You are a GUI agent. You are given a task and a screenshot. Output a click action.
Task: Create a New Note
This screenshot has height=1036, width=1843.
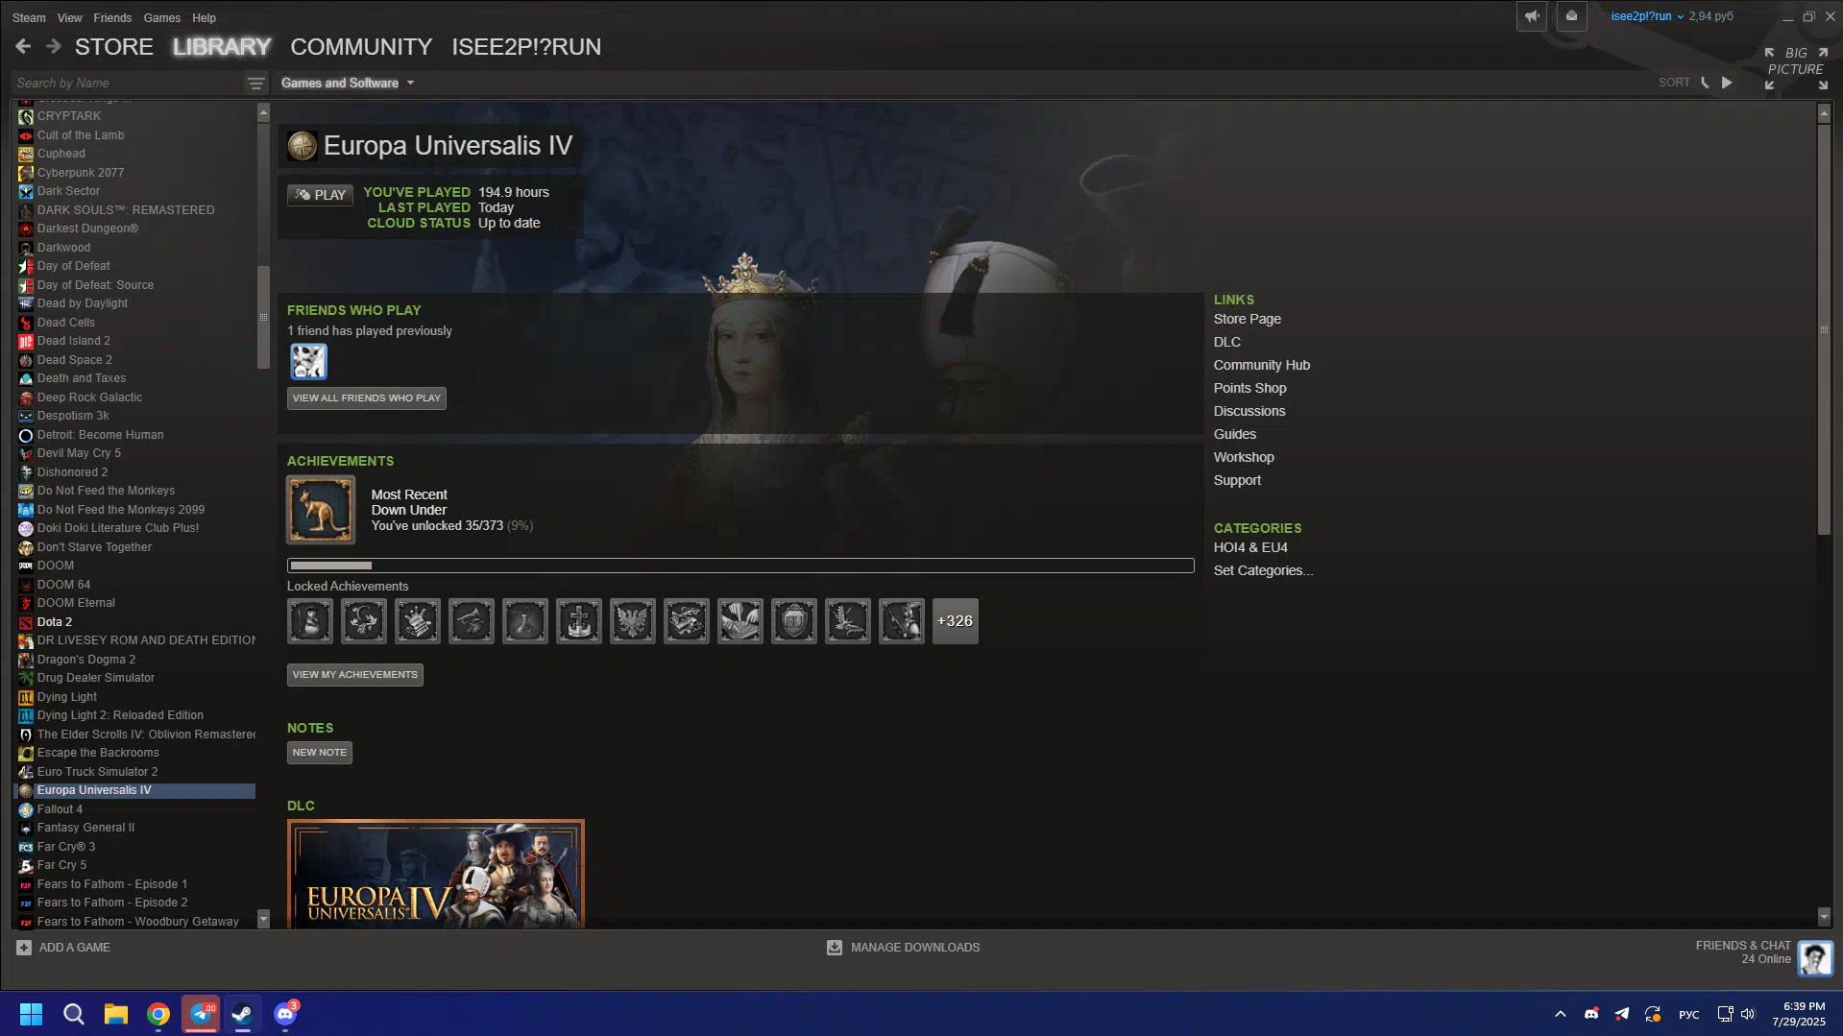point(320,752)
